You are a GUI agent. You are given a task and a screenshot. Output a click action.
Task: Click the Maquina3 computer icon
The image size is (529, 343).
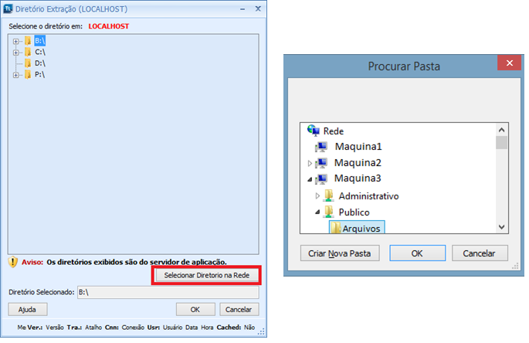point(320,178)
